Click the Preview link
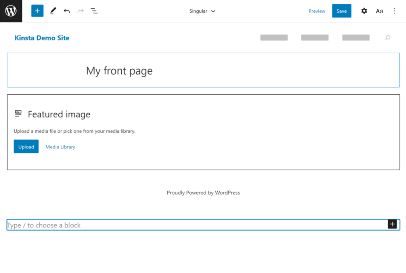Image resolution: width=406 pixels, height=273 pixels. point(317,11)
